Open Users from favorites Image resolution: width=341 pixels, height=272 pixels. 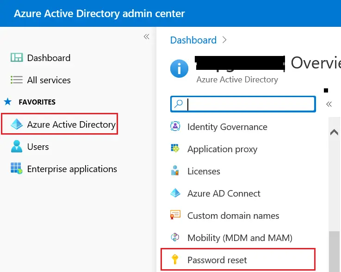(x=38, y=147)
